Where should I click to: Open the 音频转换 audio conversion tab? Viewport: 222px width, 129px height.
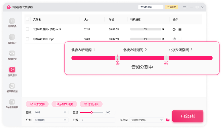pyautogui.click(x=12, y=23)
